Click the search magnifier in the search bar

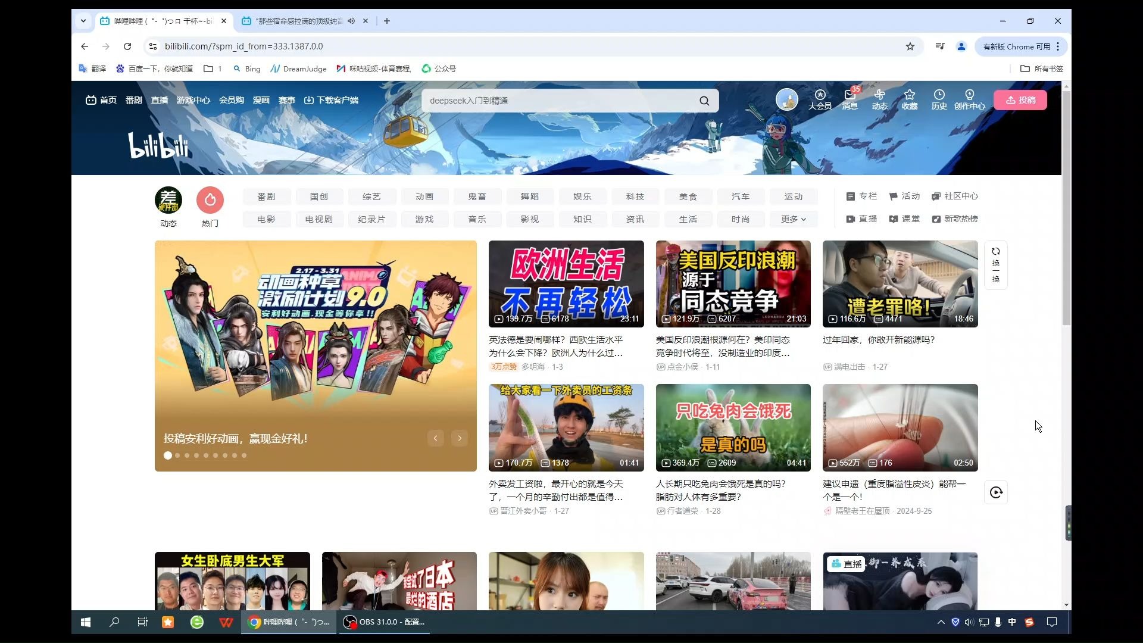tap(704, 101)
